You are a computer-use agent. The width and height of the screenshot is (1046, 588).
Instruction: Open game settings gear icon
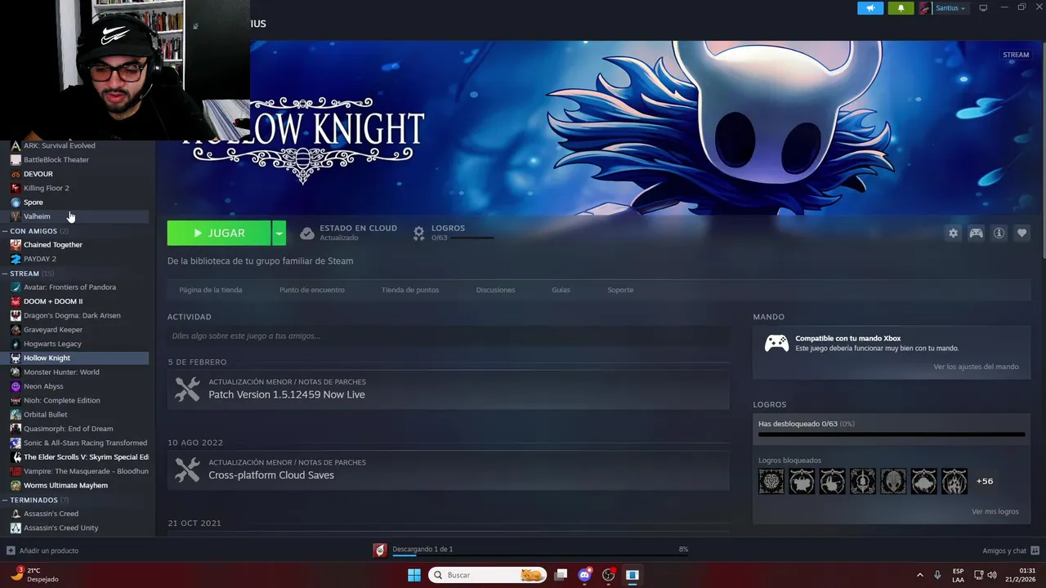[953, 233]
